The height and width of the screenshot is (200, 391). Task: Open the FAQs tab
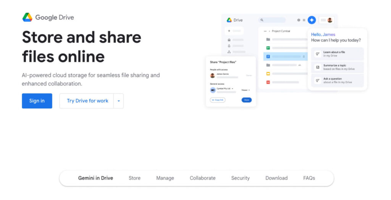(309, 178)
